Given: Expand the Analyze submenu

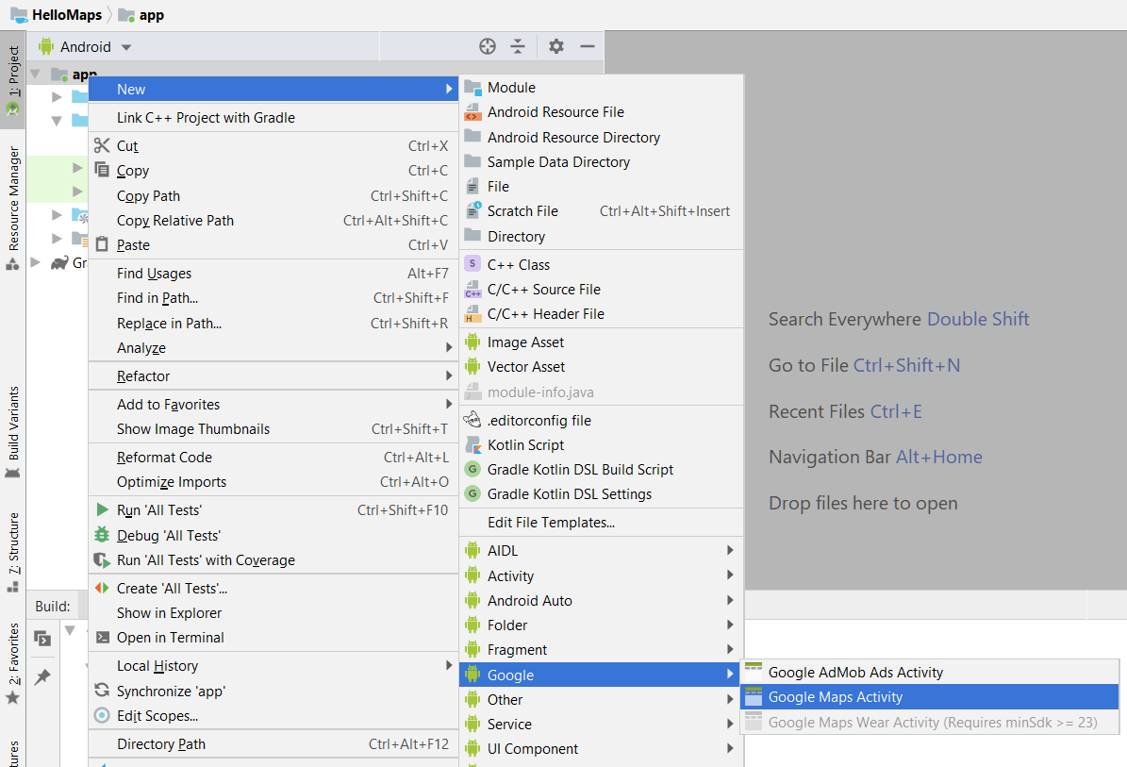Looking at the screenshot, I should [x=273, y=347].
